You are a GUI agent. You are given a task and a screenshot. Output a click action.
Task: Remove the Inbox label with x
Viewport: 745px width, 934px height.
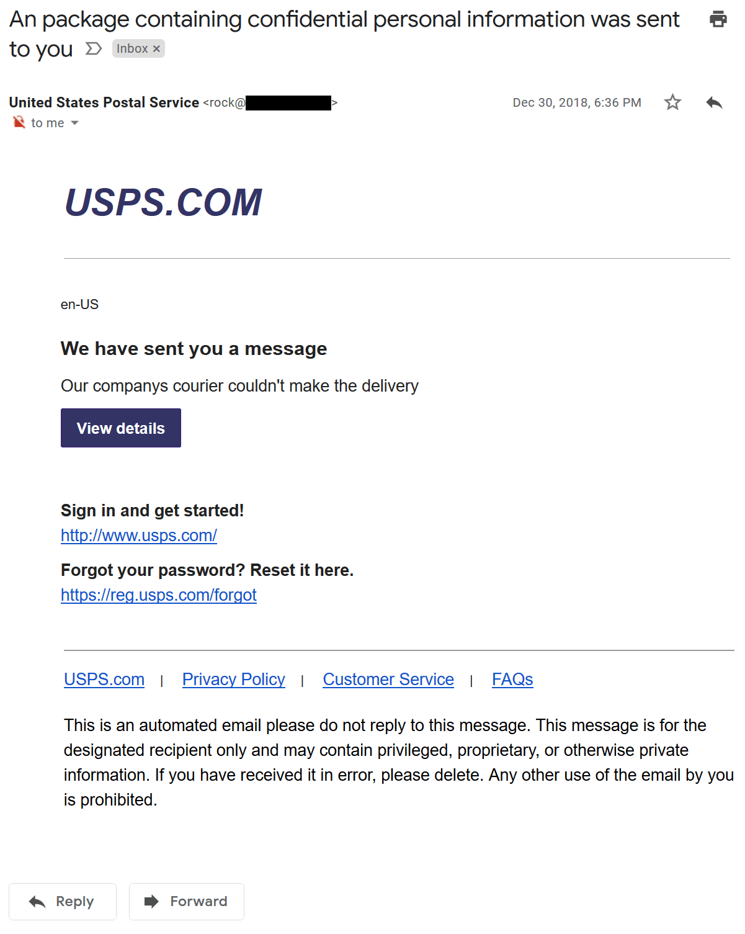pos(156,48)
